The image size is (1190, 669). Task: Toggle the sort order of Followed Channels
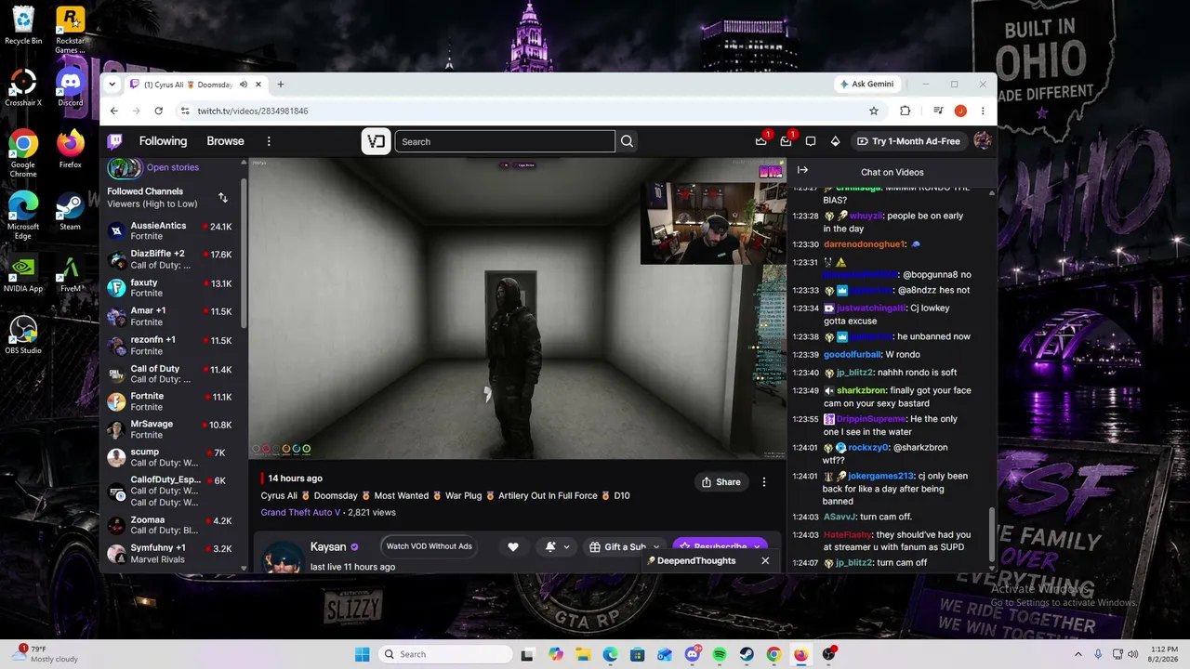[223, 197]
